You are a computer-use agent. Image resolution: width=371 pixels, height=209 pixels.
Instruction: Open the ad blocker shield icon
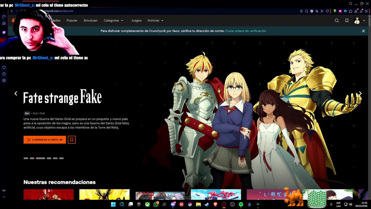click(312, 11)
